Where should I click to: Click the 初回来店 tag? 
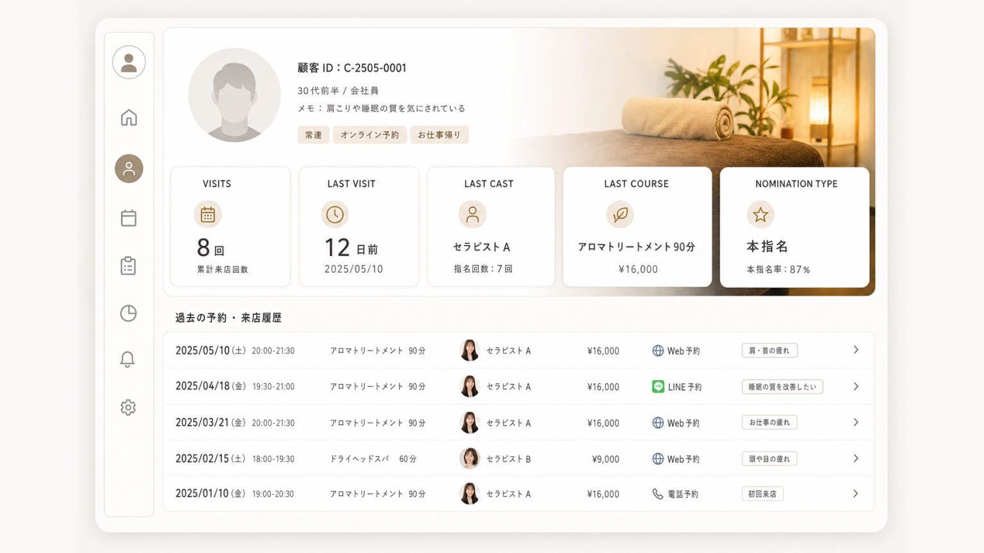pos(762,494)
